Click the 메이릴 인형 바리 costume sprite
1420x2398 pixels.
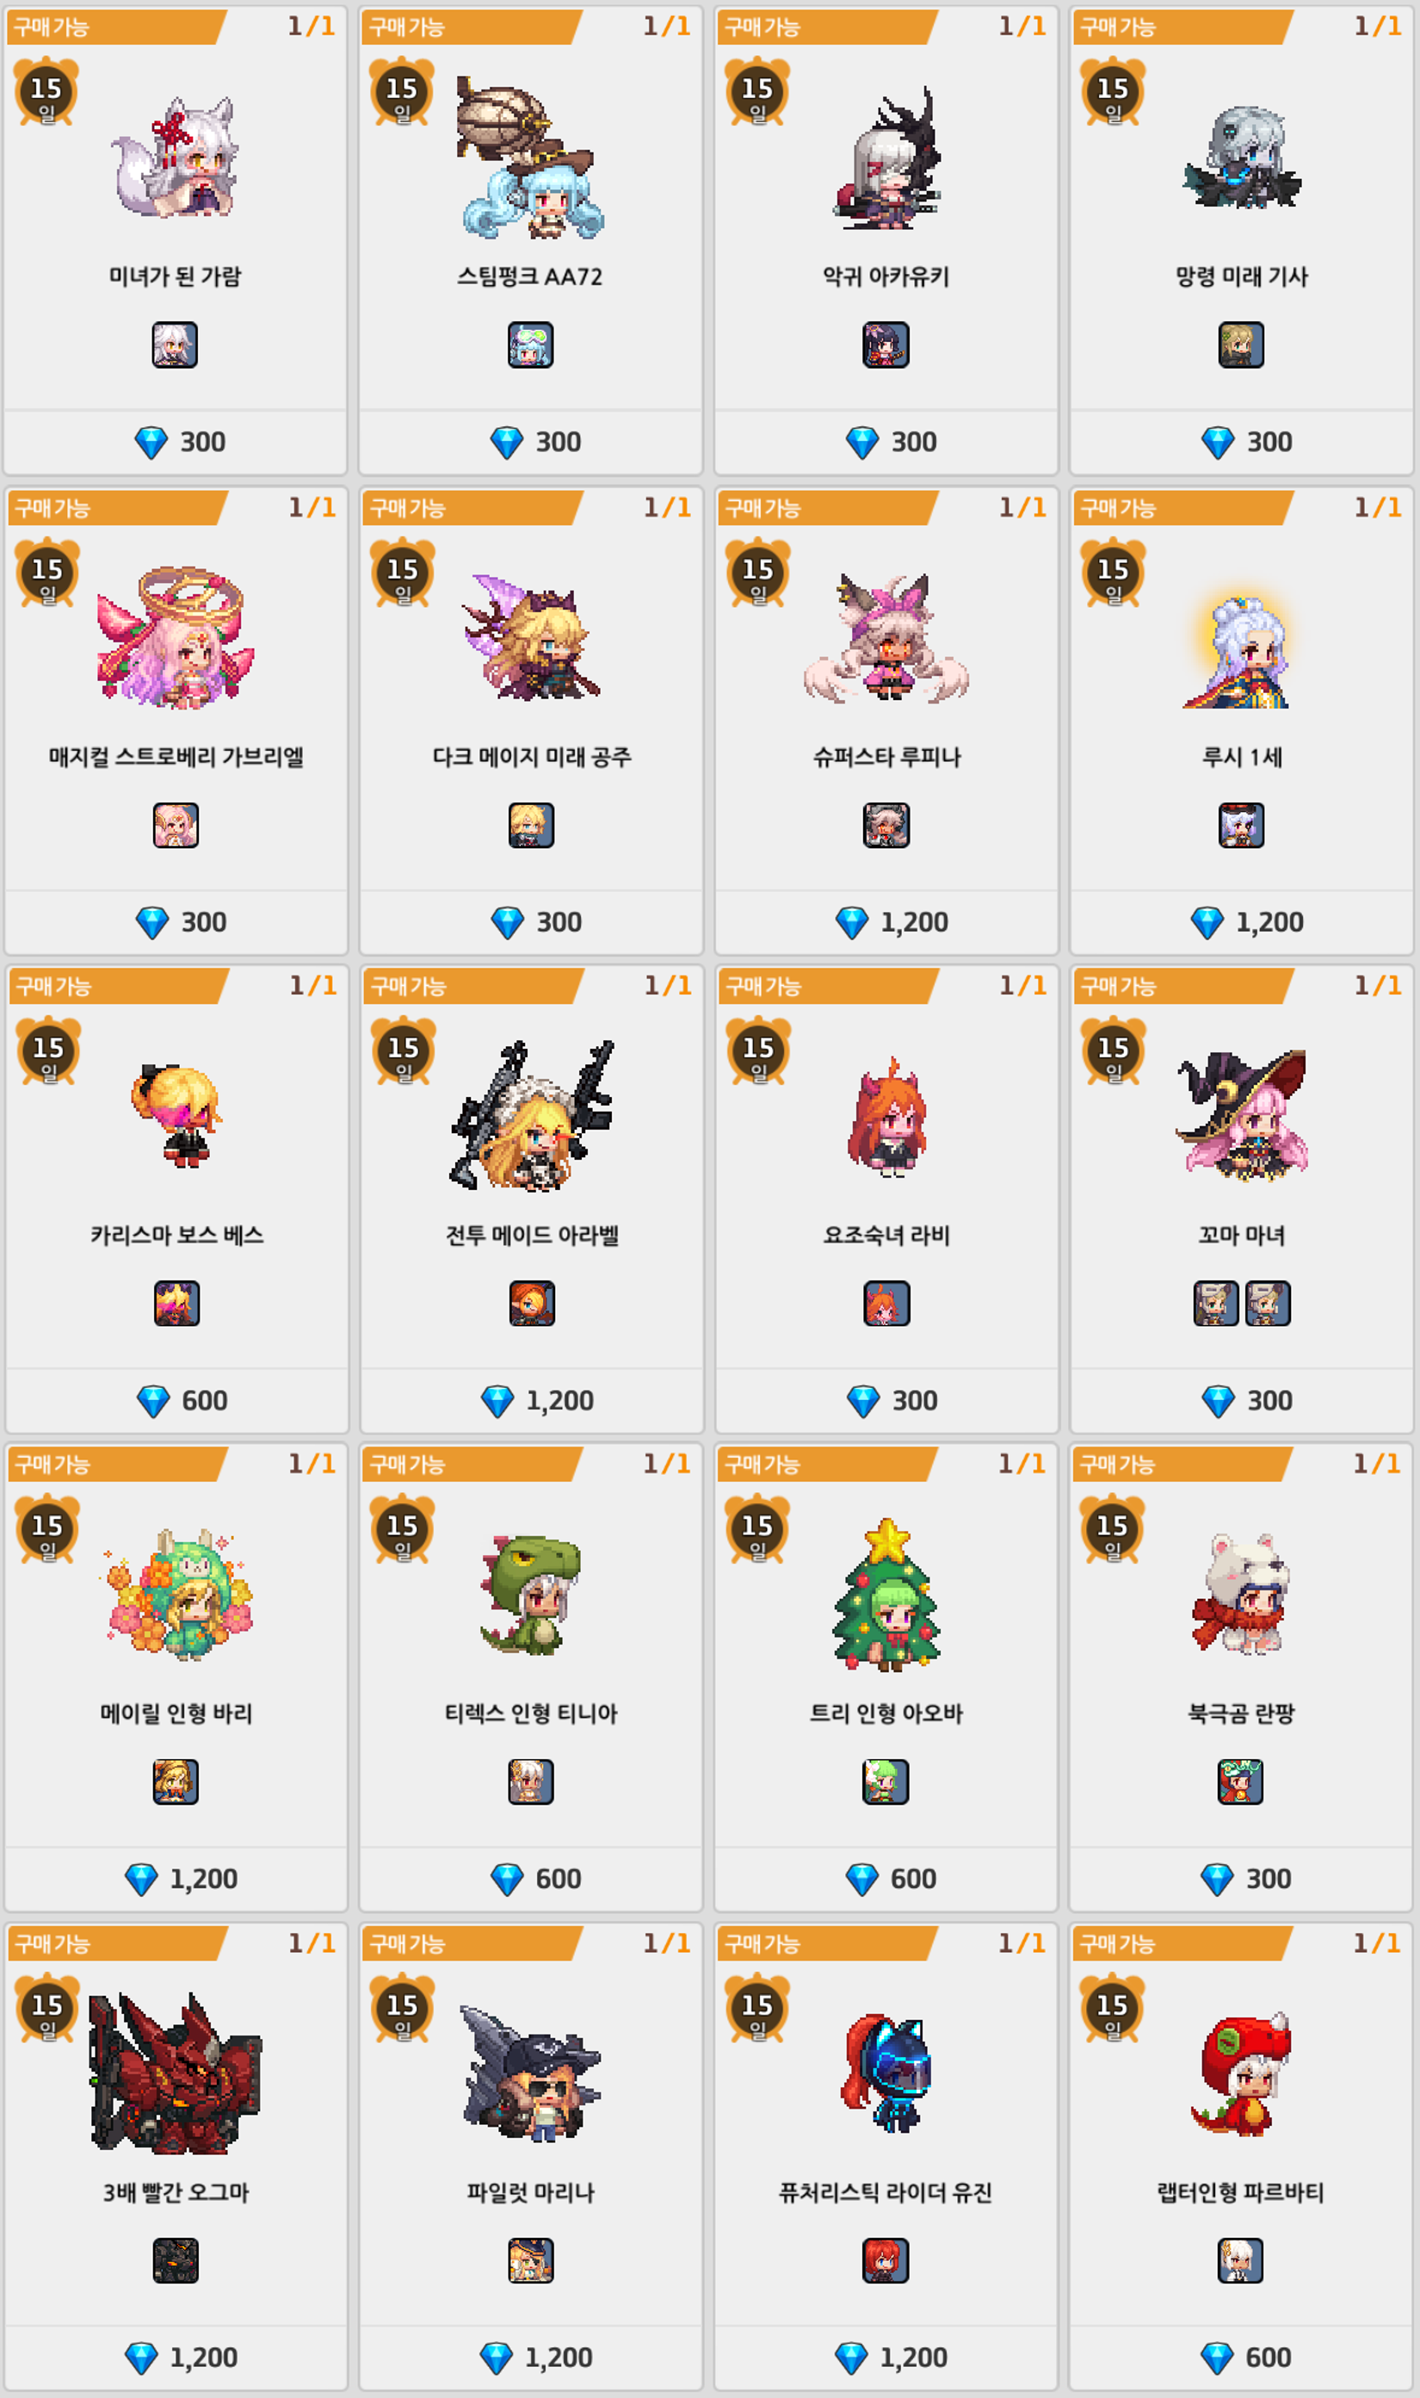click(x=176, y=1595)
